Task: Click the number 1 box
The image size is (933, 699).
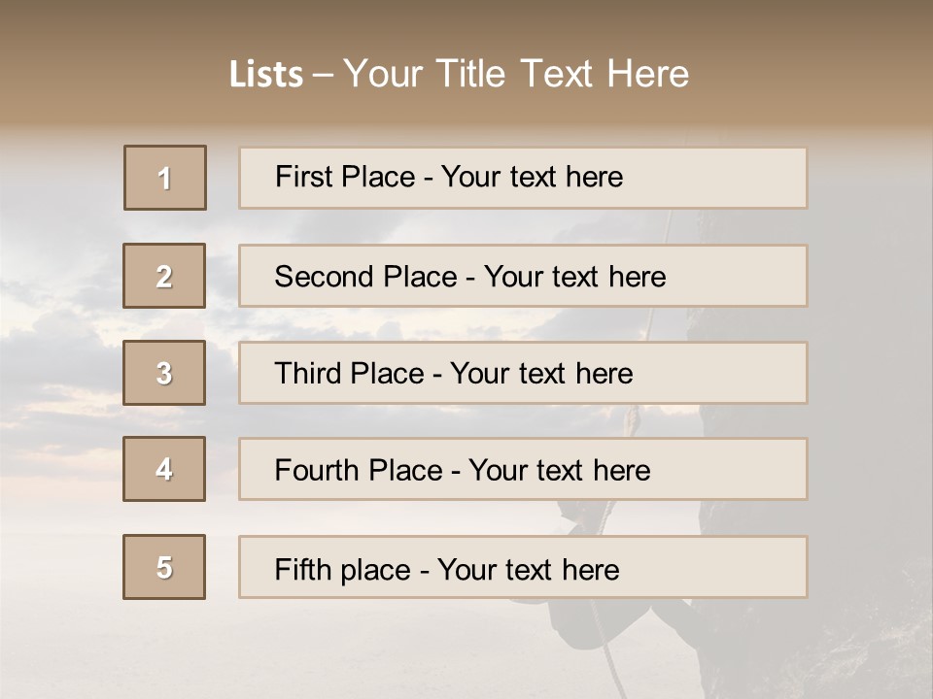Action: click(x=165, y=178)
